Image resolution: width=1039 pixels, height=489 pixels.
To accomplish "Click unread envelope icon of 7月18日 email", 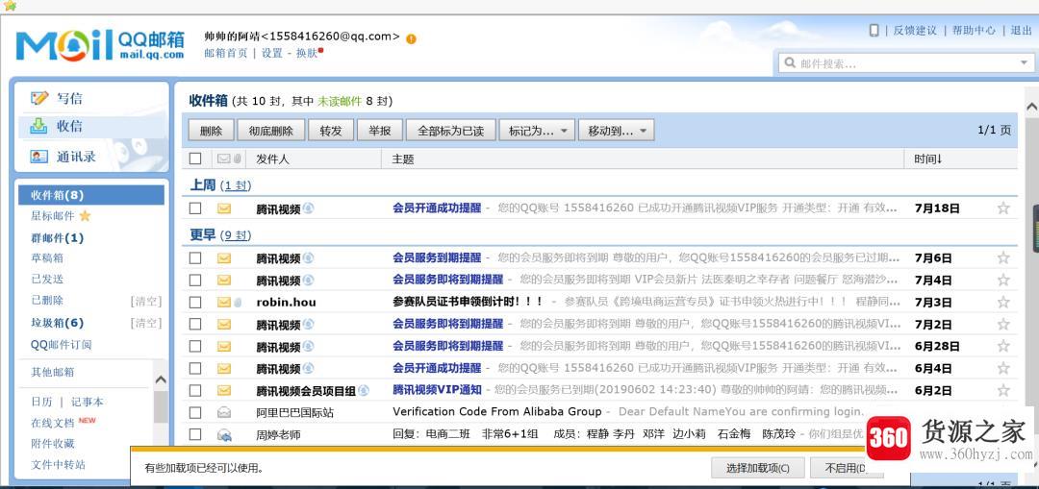I will [x=224, y=208].
